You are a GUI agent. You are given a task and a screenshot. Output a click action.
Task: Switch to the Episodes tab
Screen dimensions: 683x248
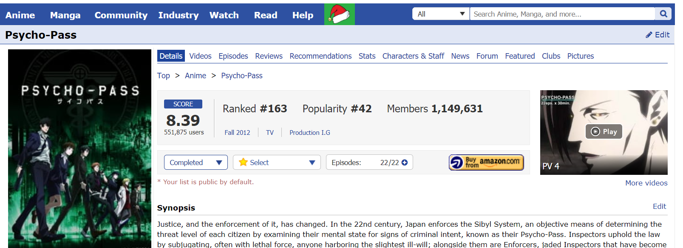pos(233,56)
